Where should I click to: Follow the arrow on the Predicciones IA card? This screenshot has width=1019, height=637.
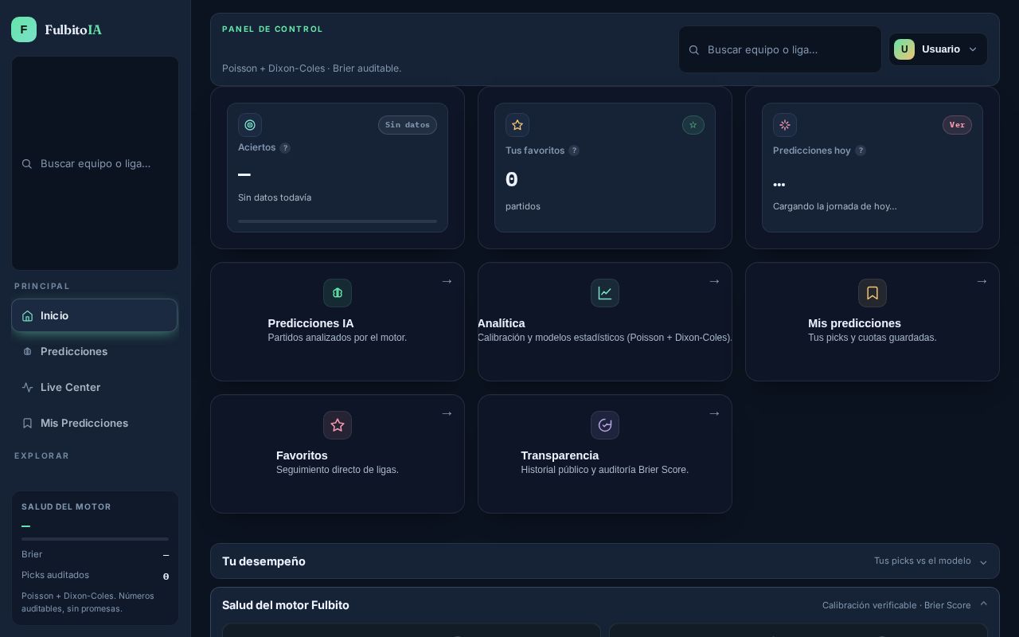447,281
